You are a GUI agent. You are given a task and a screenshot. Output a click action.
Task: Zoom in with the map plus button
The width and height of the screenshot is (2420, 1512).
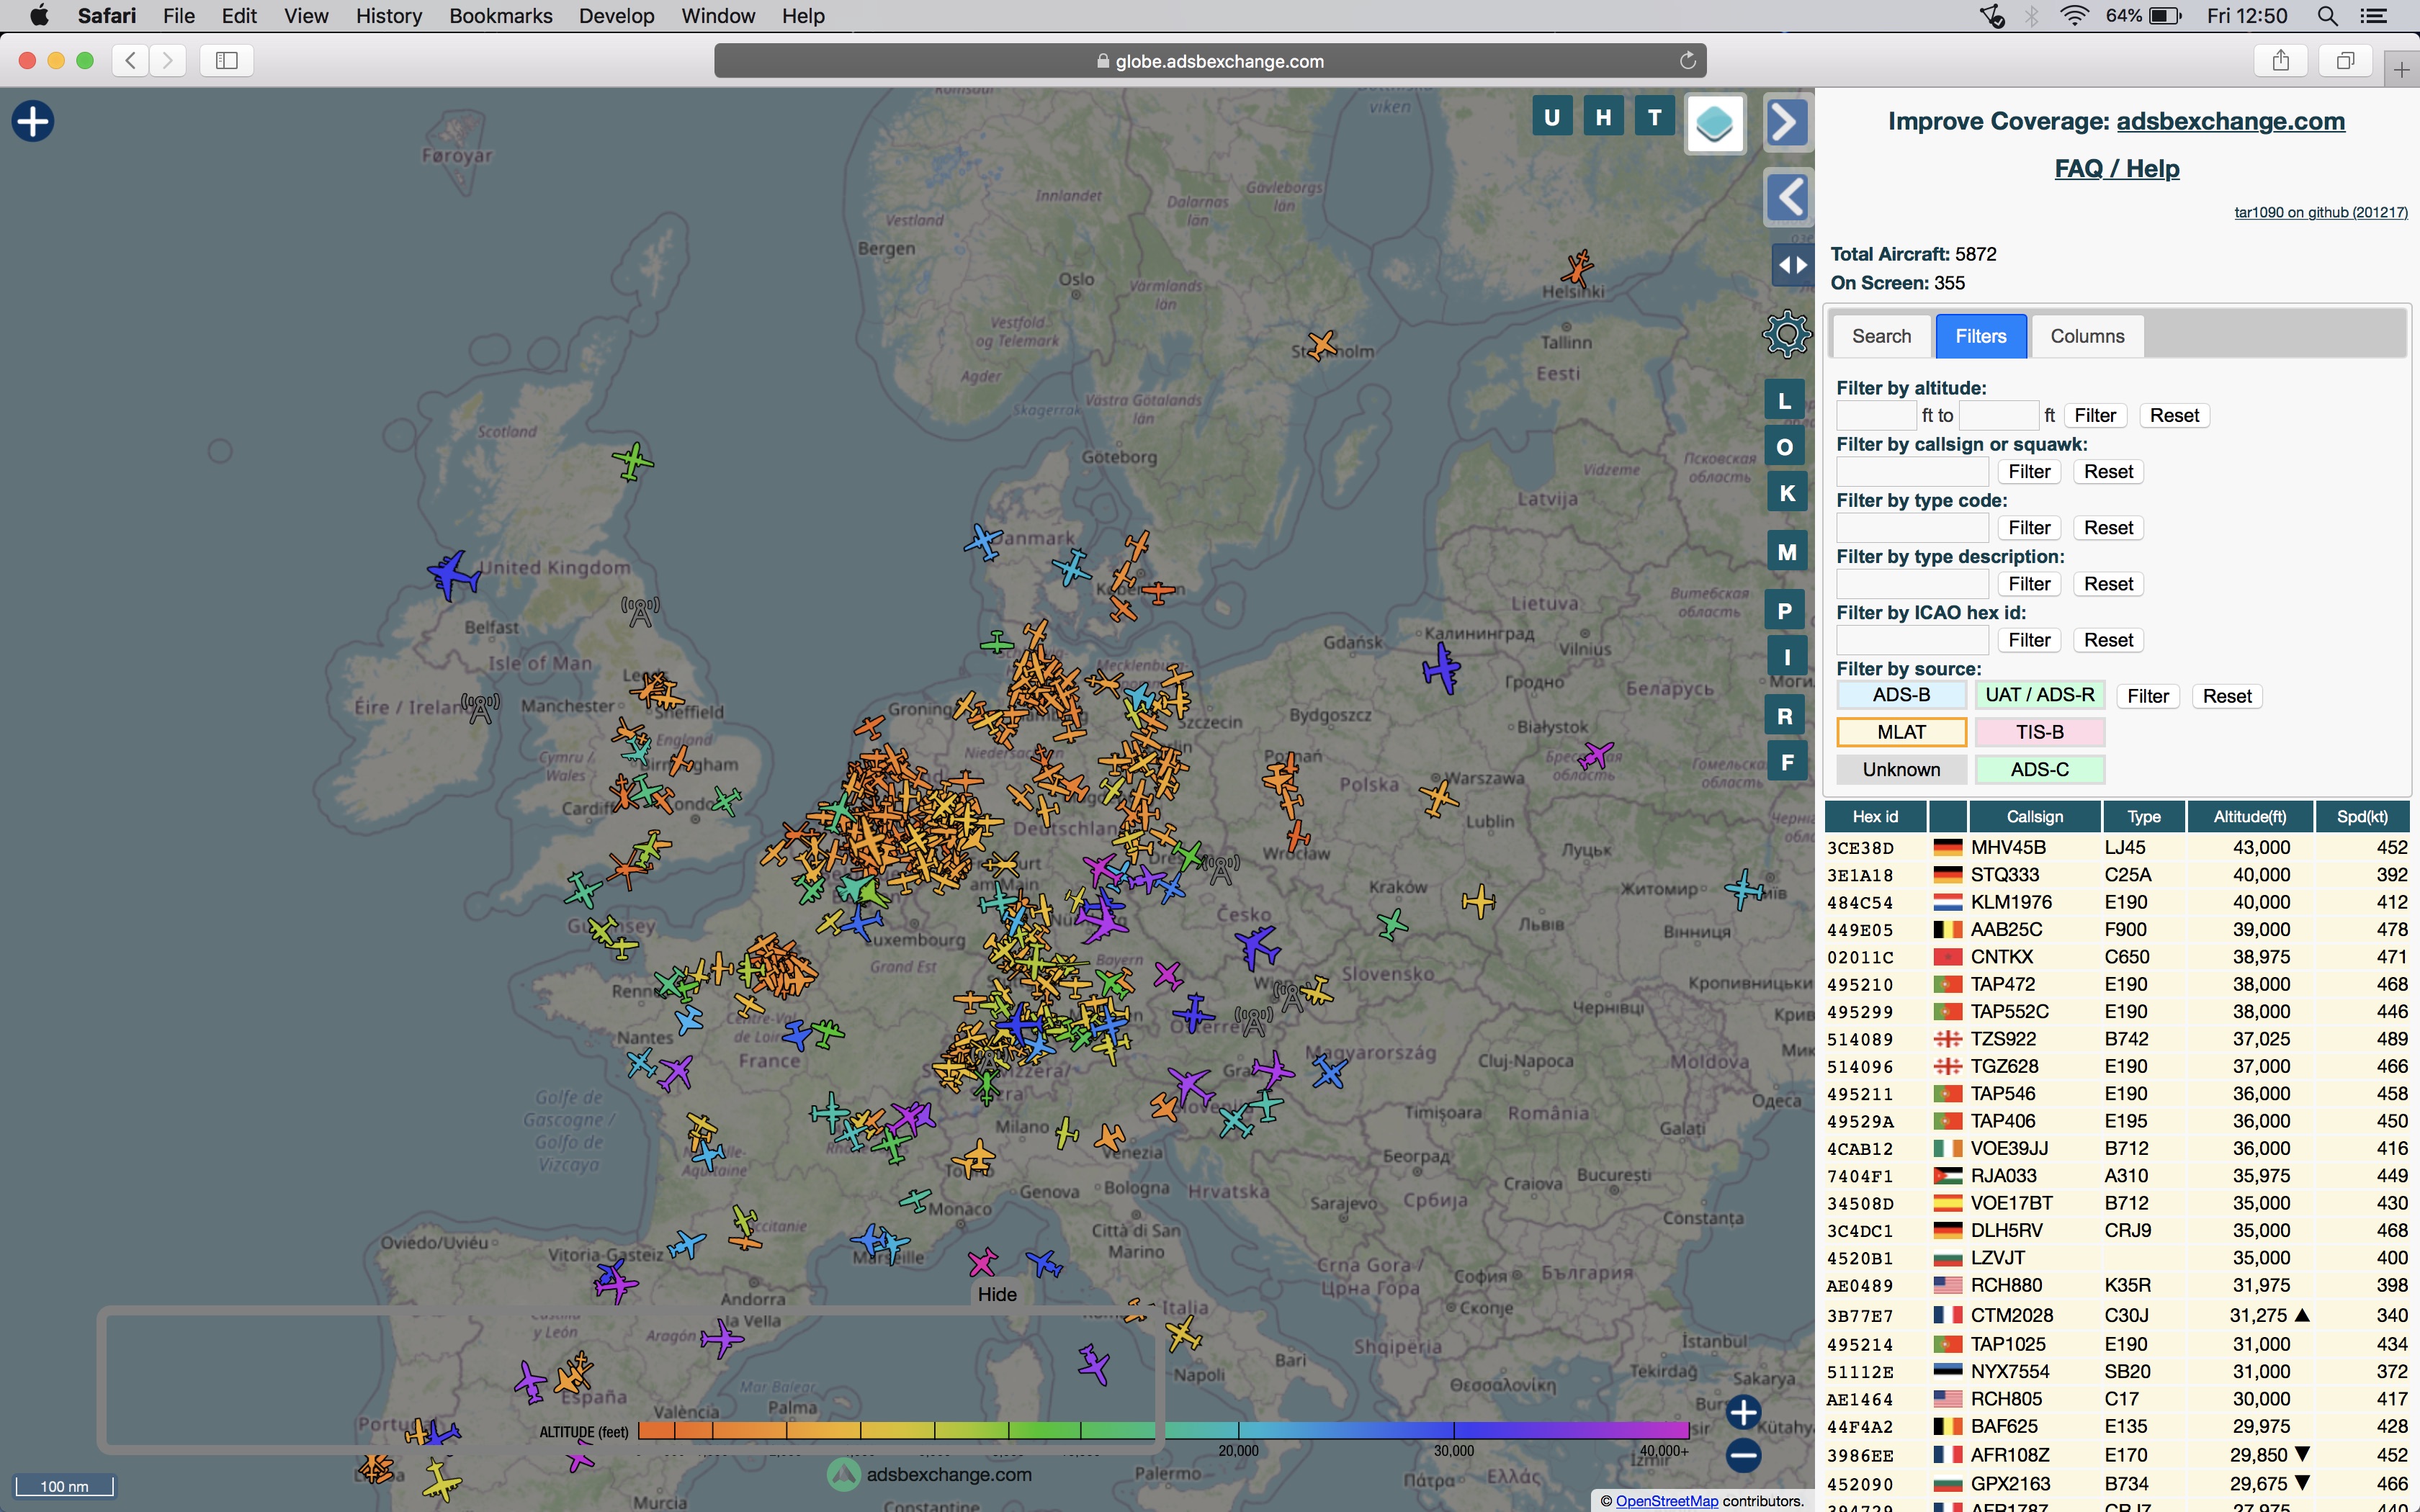tap(1743, 1412)
